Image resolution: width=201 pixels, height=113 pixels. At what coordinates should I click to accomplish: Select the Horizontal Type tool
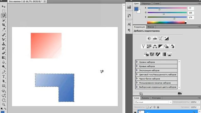point(3,77)
